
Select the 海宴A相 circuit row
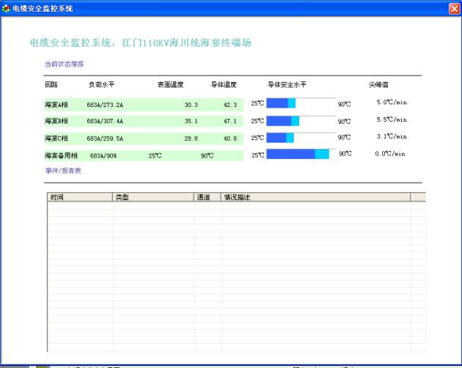click(x=143, y=104)
